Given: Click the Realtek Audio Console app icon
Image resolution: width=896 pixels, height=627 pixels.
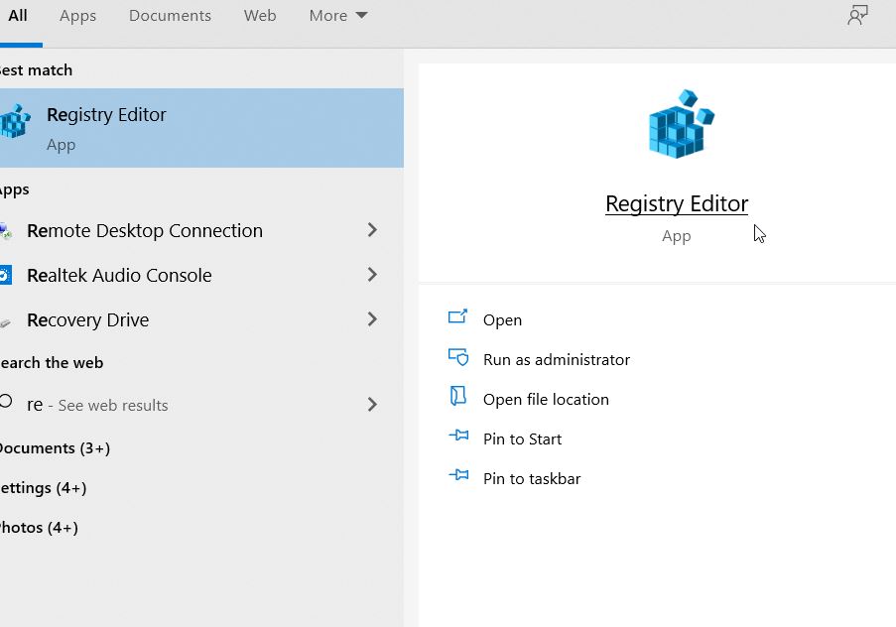Looking at the screenshot, I should tap(5, 275).
